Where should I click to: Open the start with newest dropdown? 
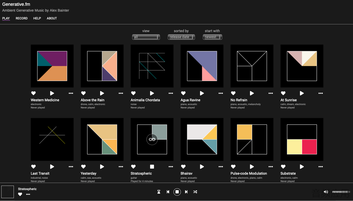[212, 37]
